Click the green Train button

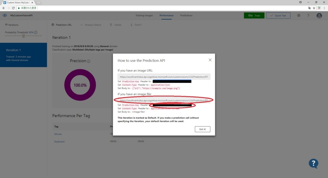coord(254,15)
